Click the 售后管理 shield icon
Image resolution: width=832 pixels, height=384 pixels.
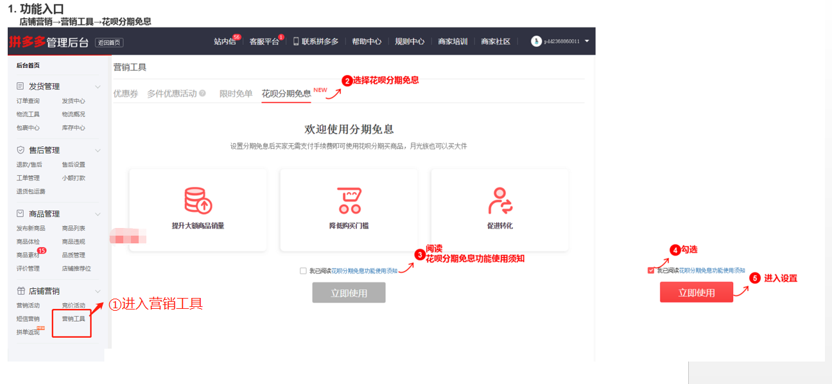pos(21,150)
